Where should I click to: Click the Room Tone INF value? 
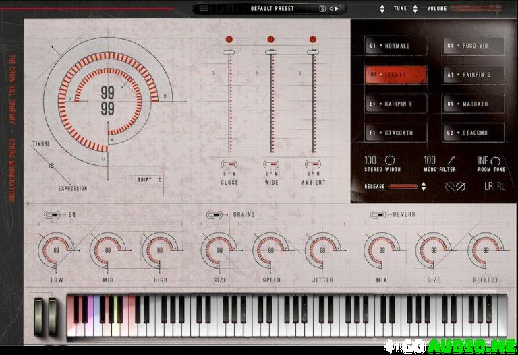(x=483, y=161)
